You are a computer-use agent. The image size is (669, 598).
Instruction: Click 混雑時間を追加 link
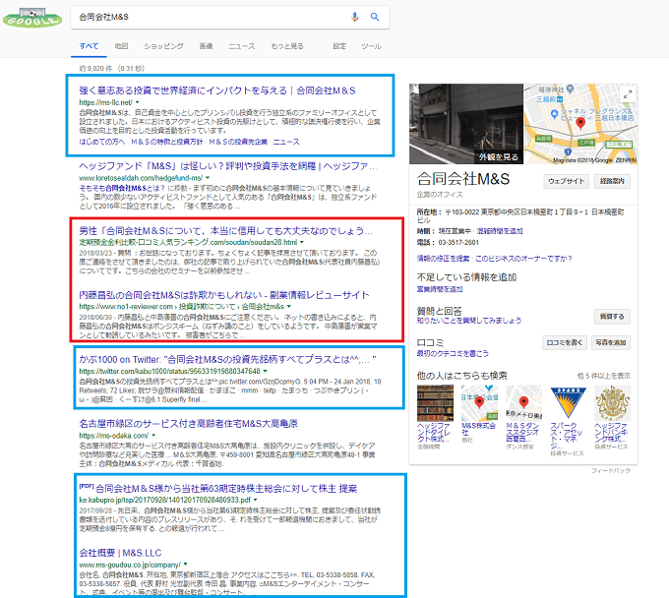point(500,231)
